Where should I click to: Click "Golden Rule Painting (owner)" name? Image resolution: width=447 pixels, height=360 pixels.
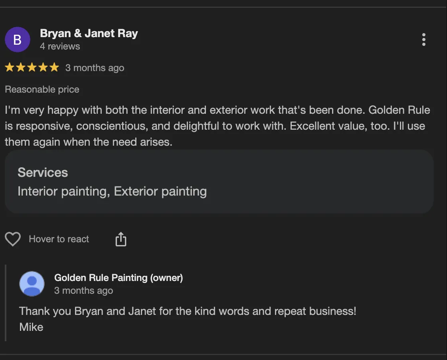point(119,278)
